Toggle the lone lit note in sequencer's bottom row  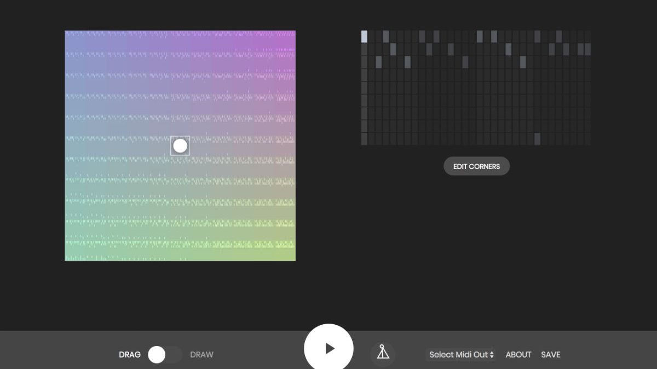click(x=537, y=139)
